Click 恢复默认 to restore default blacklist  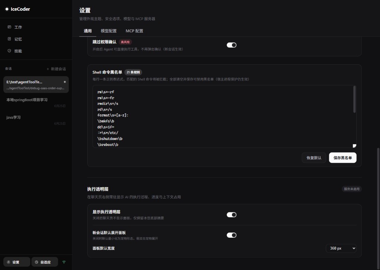point(314,158)
